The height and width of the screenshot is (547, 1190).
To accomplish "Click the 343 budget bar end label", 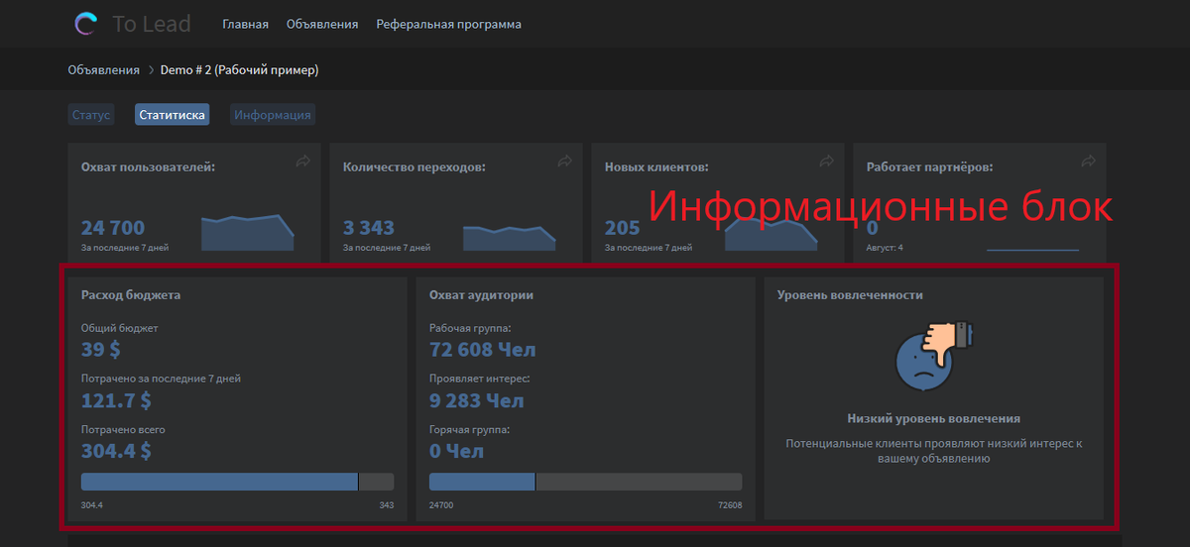I will click(x=386, y=505).
